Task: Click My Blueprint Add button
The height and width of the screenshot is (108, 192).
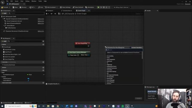Action: (4, 41)
